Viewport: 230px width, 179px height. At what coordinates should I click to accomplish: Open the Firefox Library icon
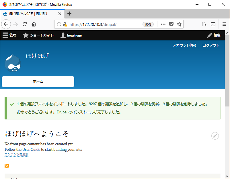pos(204,24)
